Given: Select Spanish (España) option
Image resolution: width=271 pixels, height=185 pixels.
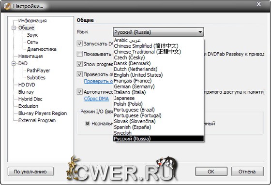Looking at the screenshot, I should [158, 127].
